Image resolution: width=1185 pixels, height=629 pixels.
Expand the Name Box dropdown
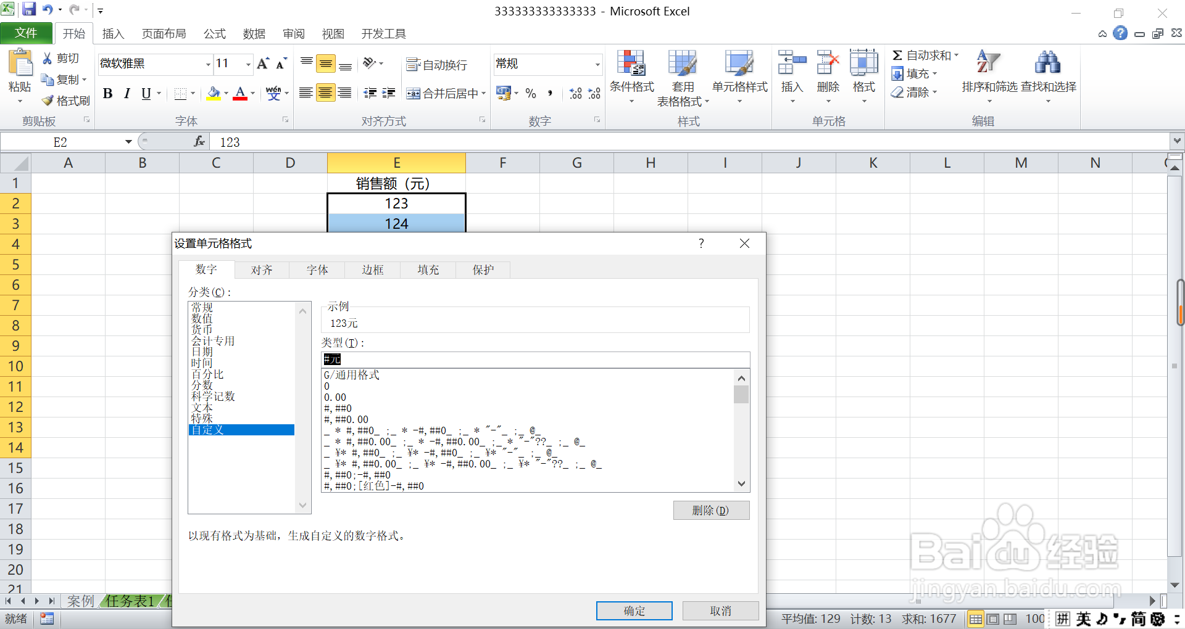(x=128, y=142)
